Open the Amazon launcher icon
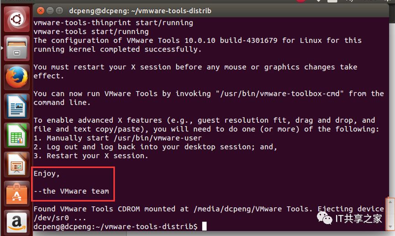395x236 pixels. (x=16, y=223)
